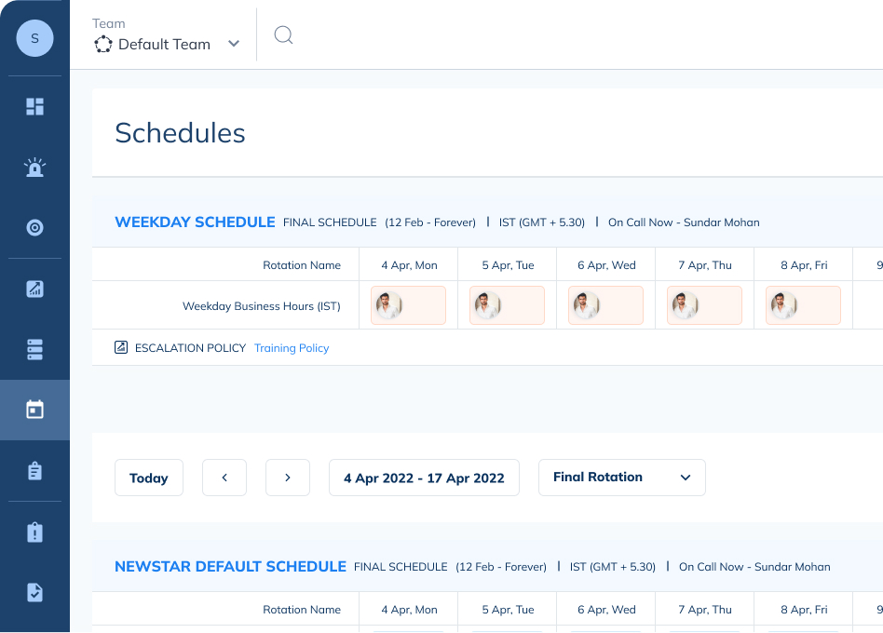Select the WEEKDAY SCHEDULE heading
883x633 pixels.
pos(195,222)
